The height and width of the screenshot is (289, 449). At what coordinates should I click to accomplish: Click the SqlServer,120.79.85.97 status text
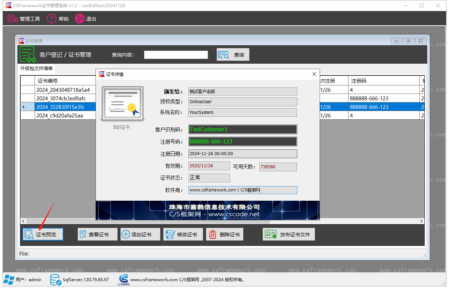[86, 280]
